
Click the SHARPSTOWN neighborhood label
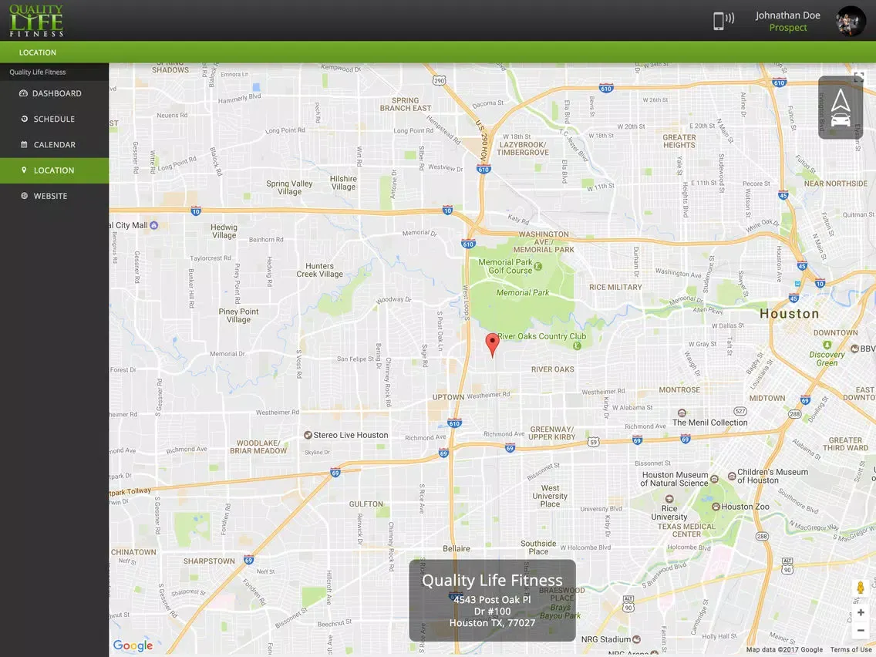[x=209, y=561]
